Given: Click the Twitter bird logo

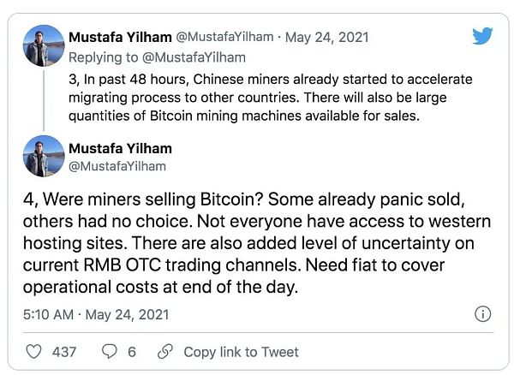Looking at the screenshot, I should pos(482,36).
